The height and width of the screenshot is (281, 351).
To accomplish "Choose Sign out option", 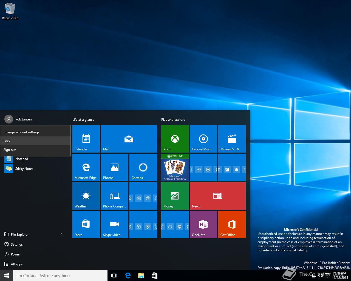I will pos(35,150).
